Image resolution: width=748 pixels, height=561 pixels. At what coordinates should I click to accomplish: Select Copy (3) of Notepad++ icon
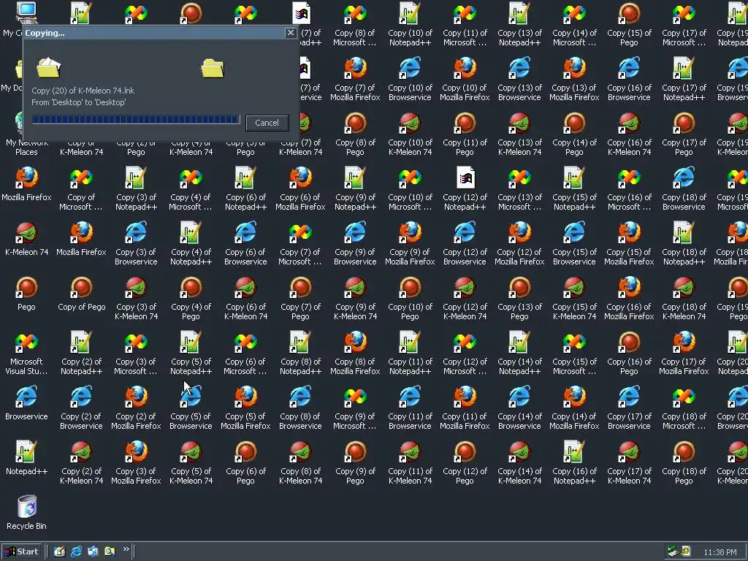click(137, 178)
